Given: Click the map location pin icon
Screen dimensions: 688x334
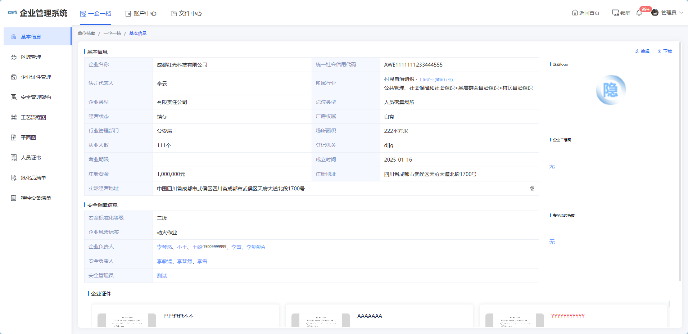Looking at the screenshot, I should pos(532,188).
